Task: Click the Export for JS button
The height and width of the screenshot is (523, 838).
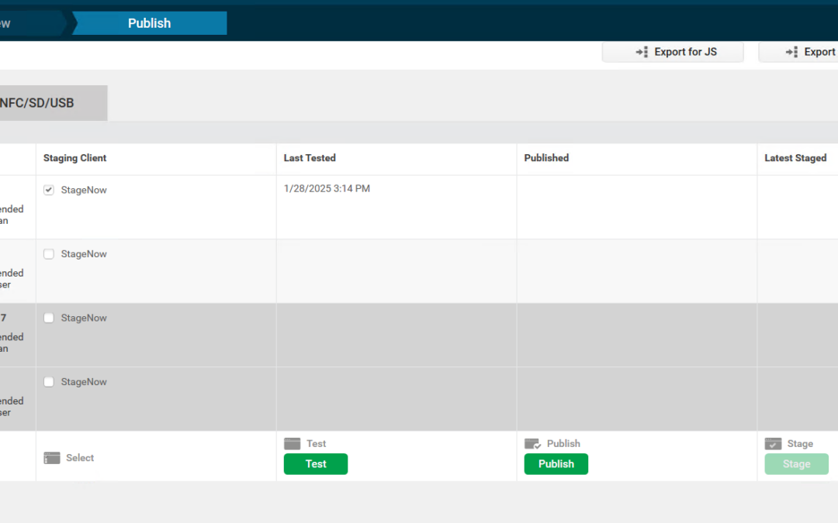Action: 673,52
